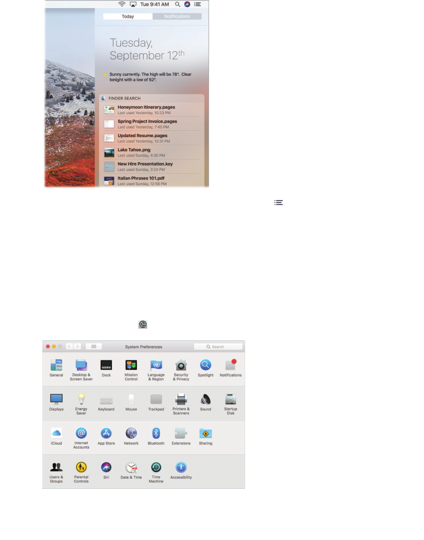Open Italian Phrases 101.pdf result

(x=152, y=181)
